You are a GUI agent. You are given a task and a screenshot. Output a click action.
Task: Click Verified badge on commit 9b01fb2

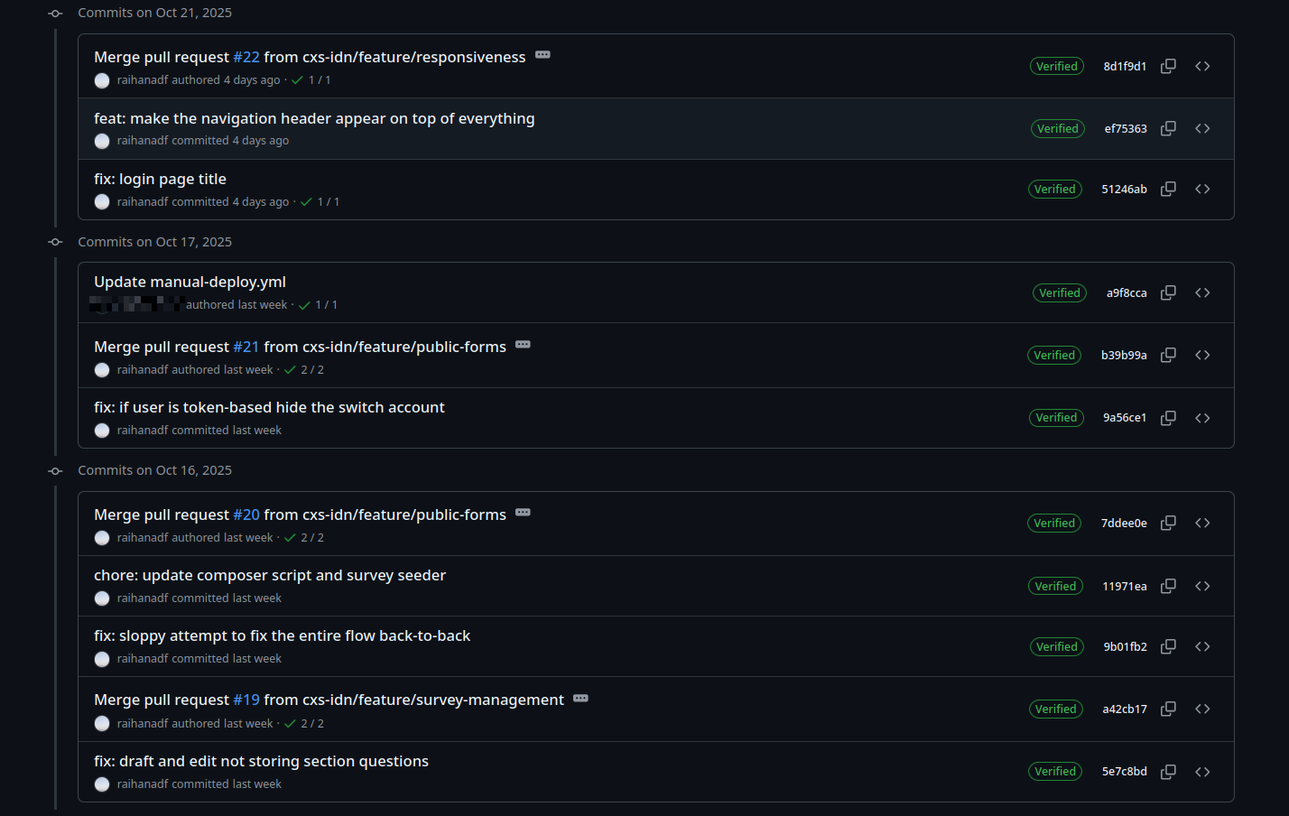pyautogui.click(x=1056, y=646)
